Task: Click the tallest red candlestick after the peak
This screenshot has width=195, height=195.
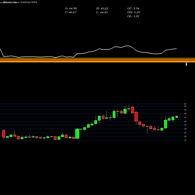Action: coord(136,117)
